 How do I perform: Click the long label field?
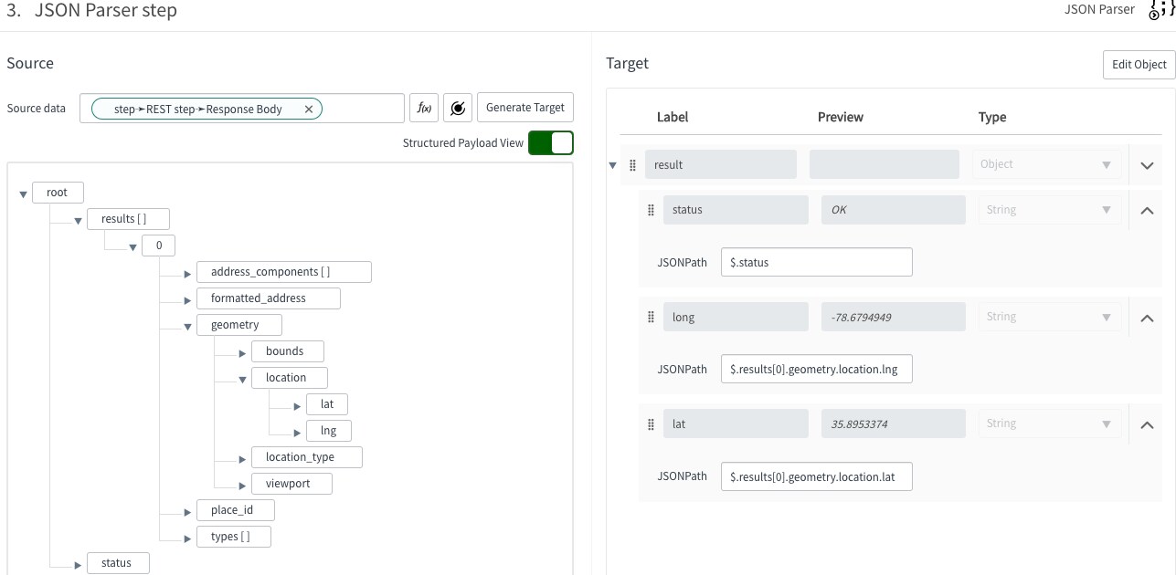[736, 317]
